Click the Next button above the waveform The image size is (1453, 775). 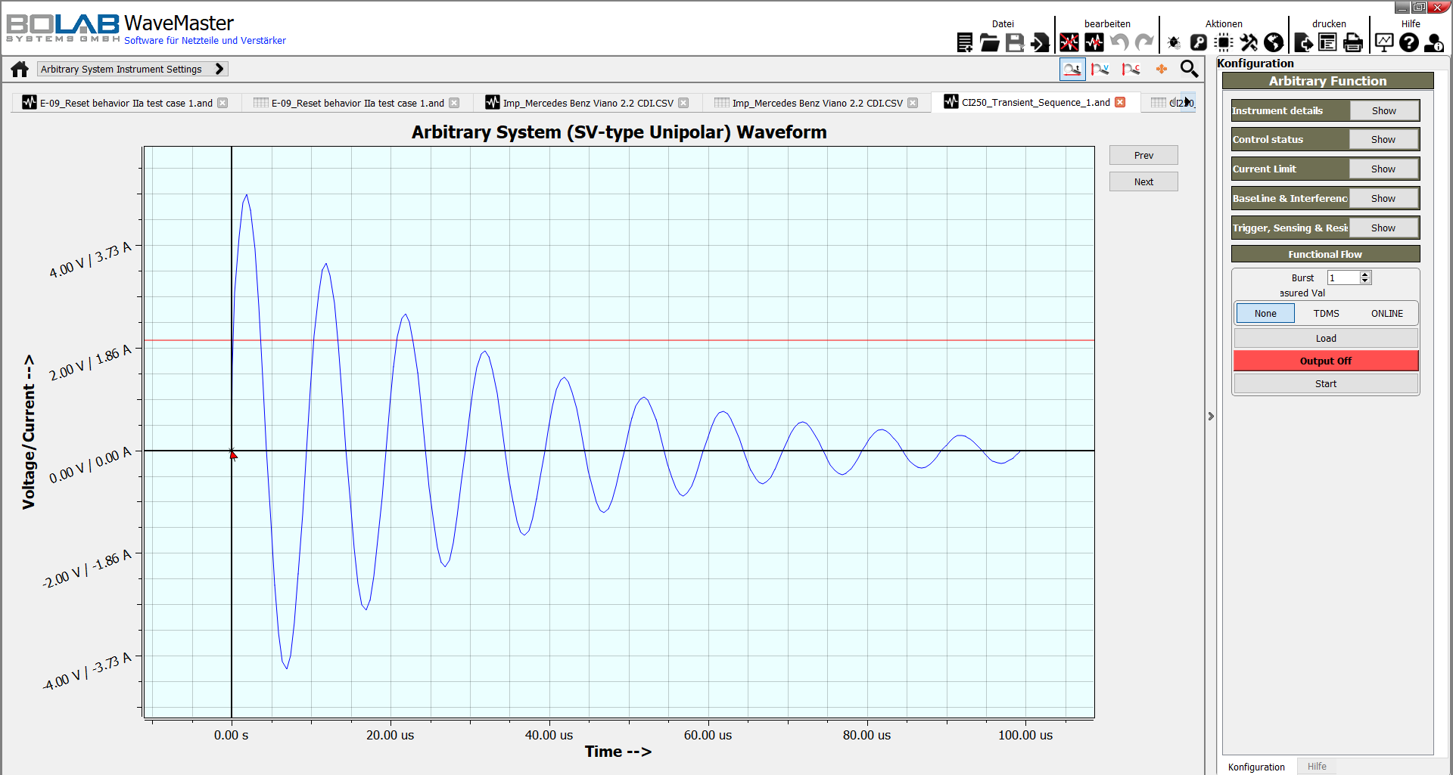click(1143, 181)
